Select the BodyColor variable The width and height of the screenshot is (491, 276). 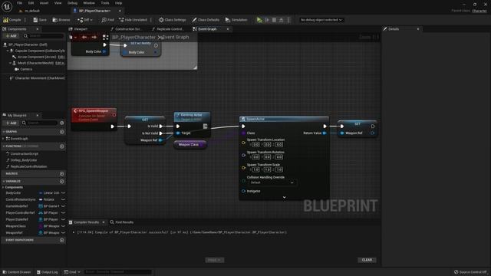pos(13,192)
